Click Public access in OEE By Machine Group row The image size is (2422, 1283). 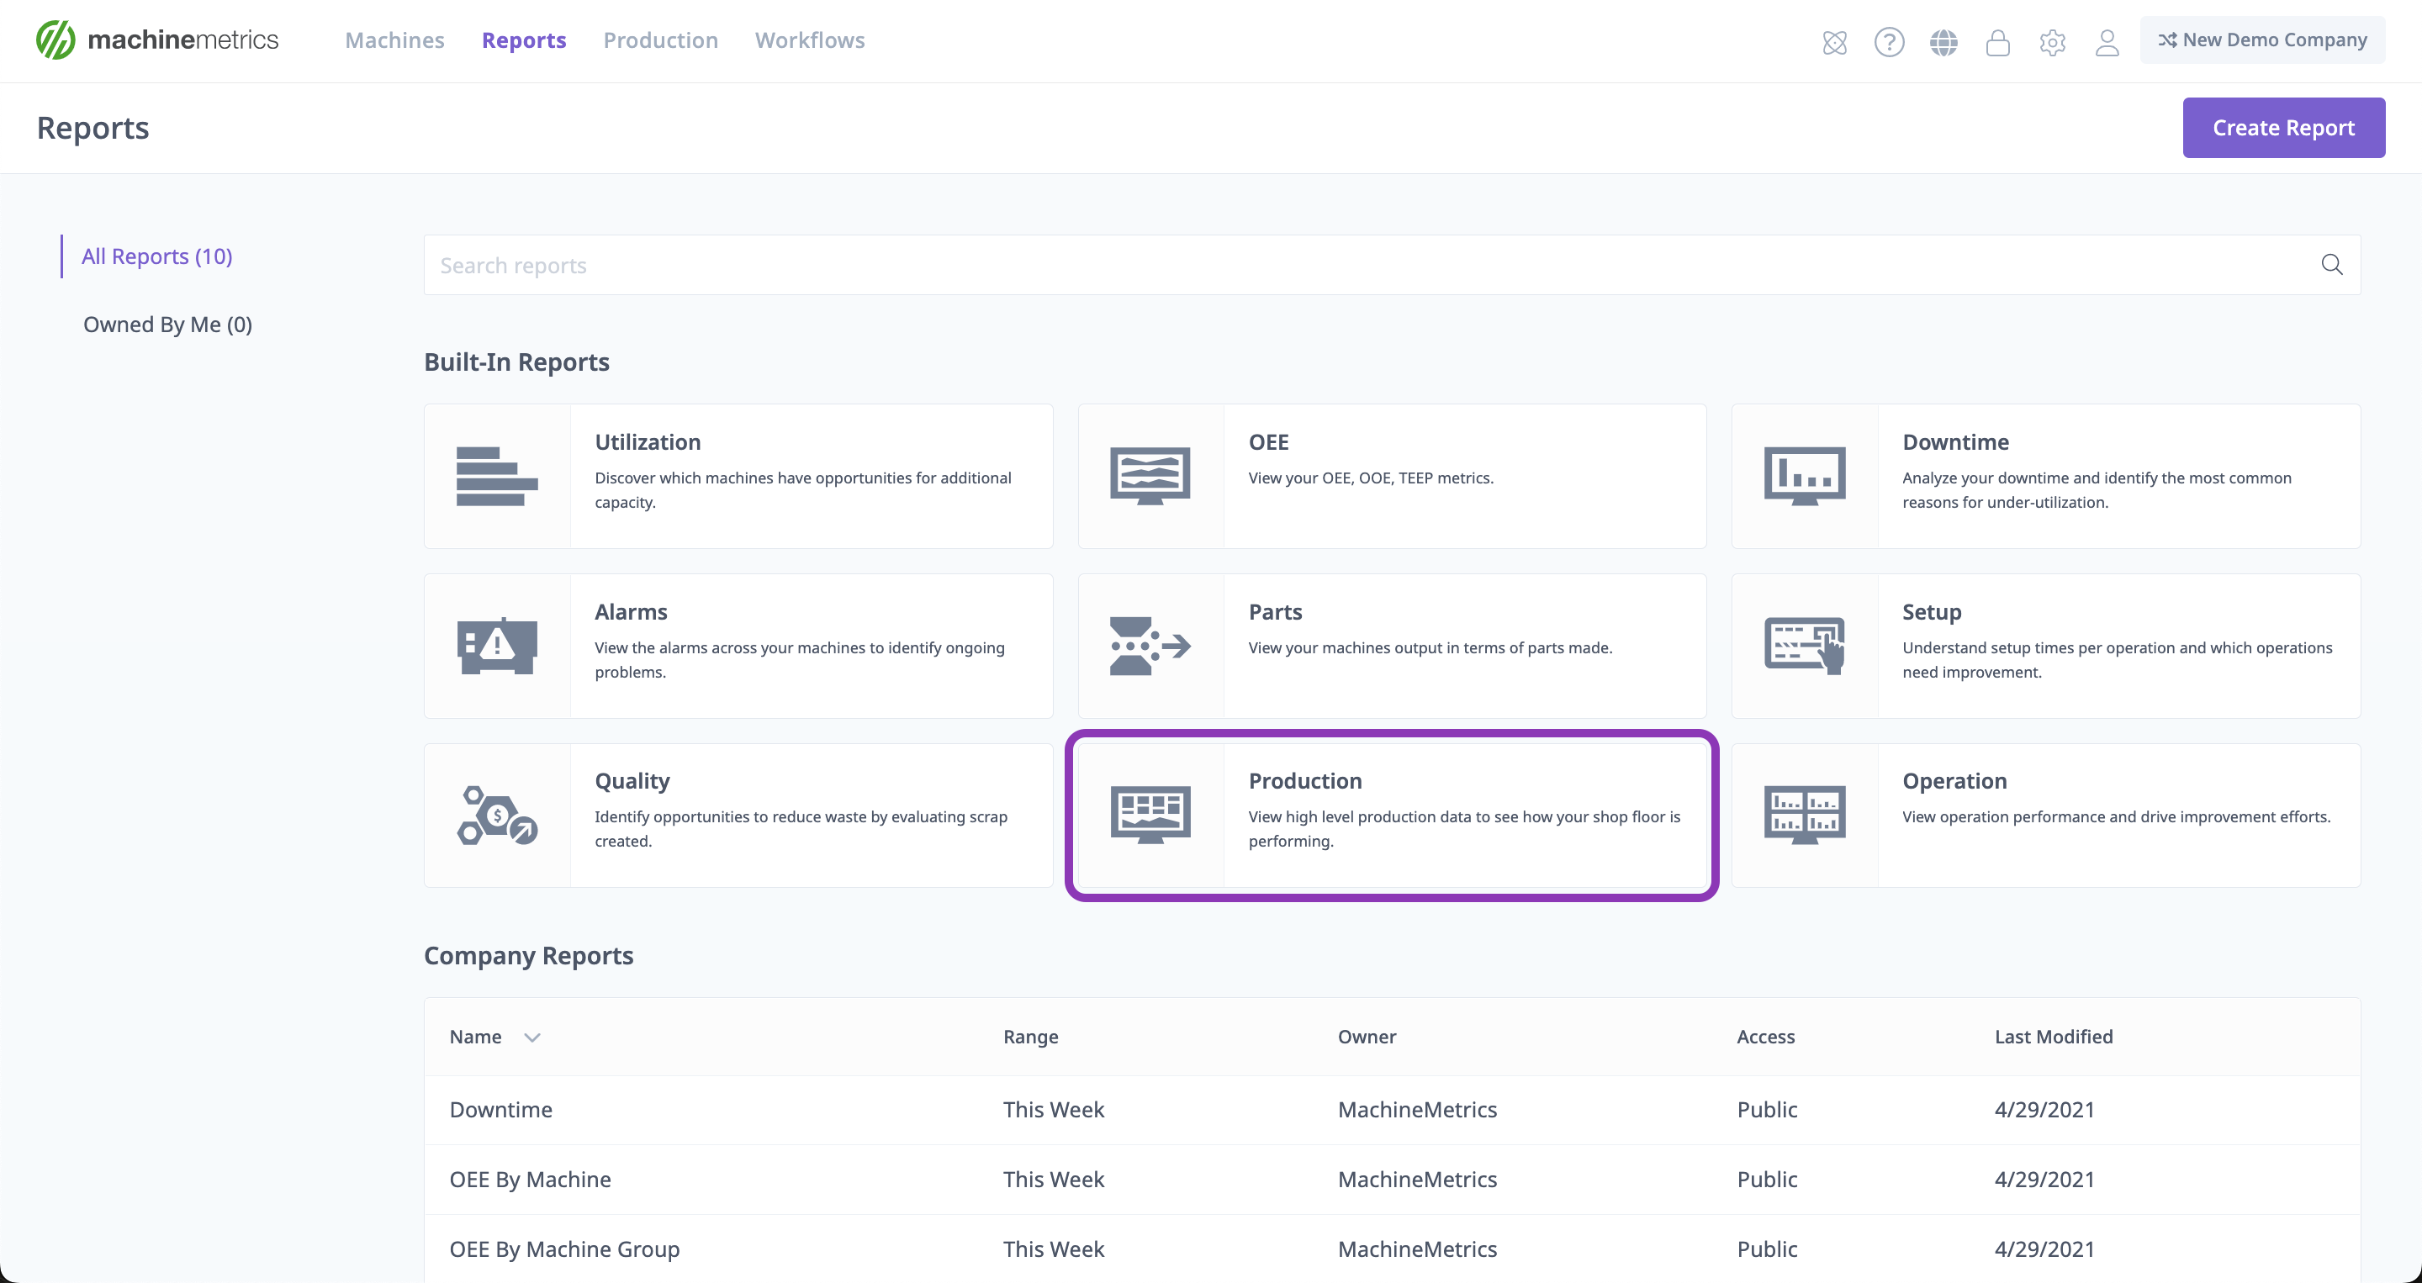[1767, 1249]
